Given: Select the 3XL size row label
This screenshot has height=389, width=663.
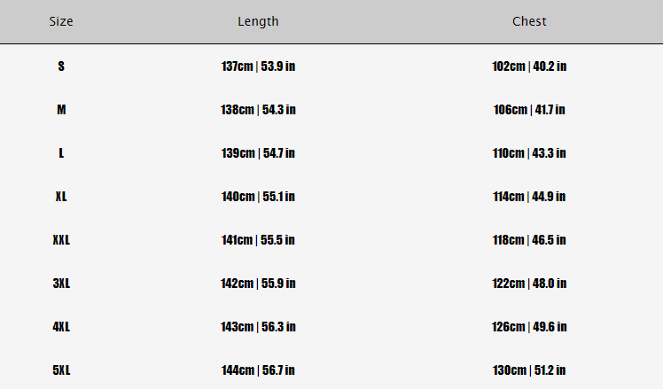Looking at the screenshot, I should tap(61, 284).
